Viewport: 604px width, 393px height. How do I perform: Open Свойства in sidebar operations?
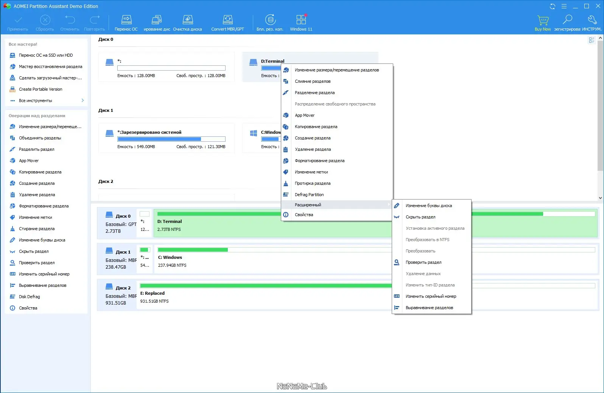[28, 308]
